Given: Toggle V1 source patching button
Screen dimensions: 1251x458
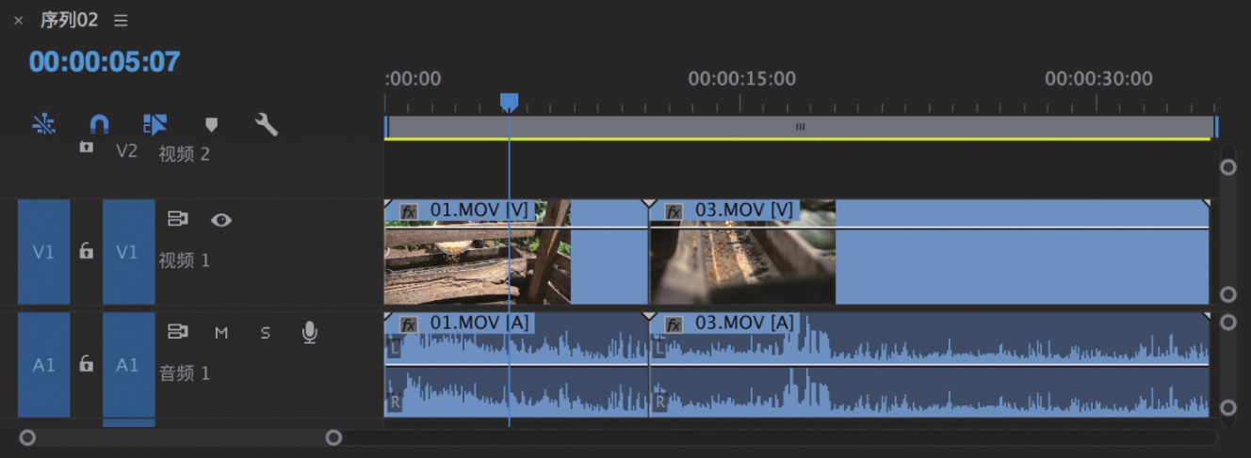Looking at the screenshot, I should 43,252.
